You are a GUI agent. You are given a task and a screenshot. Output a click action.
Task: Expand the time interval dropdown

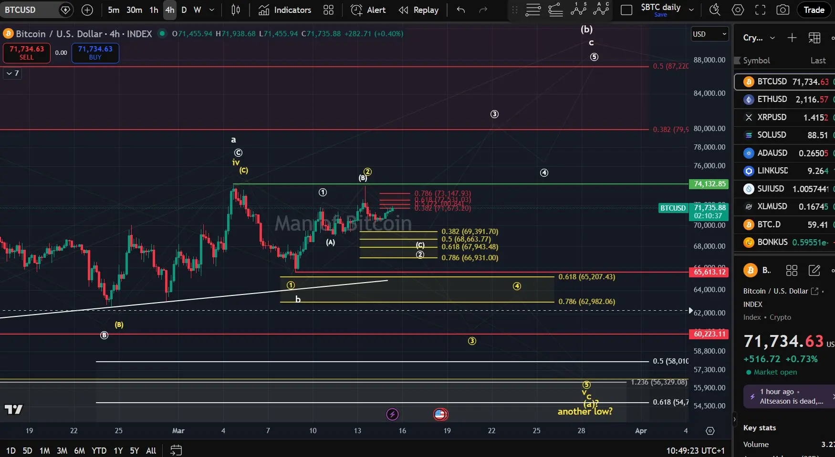point(212,10)
